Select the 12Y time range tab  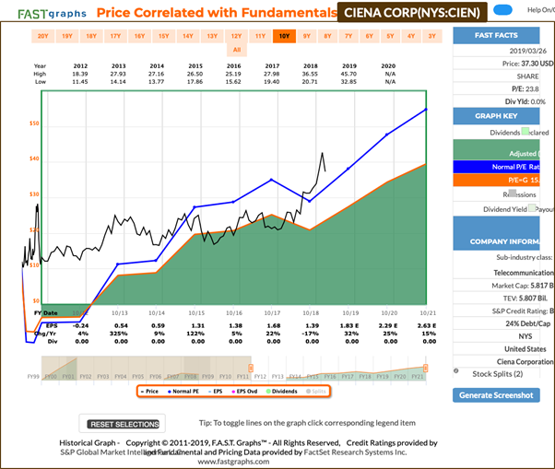click(x=236, y=36)
